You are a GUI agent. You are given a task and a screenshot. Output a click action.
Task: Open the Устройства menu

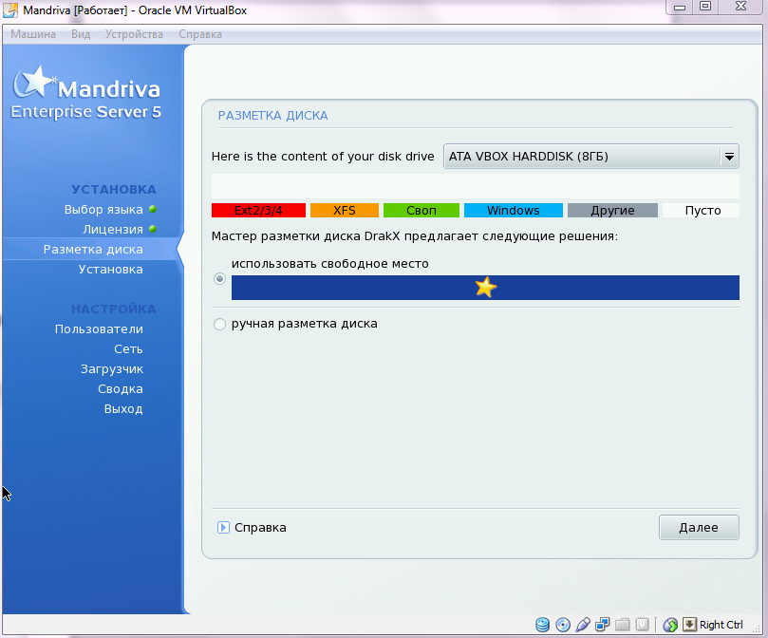134,34
